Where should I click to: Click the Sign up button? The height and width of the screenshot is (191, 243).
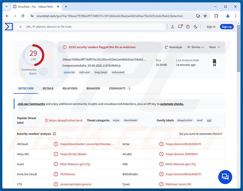[x=227, y=27]
